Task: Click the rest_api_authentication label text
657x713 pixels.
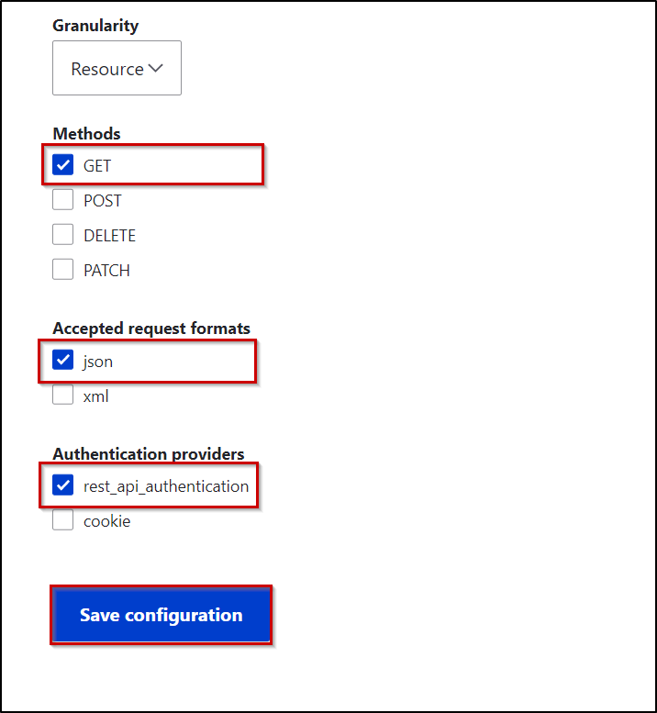Action: [x=166, y=486]
